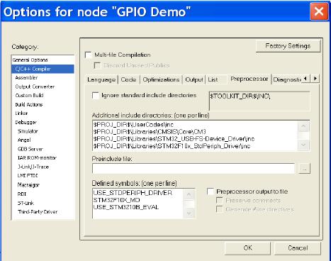Select Debugger in the category list
The height and width of the screenshot is (261, 331).
tap(26, 122)
